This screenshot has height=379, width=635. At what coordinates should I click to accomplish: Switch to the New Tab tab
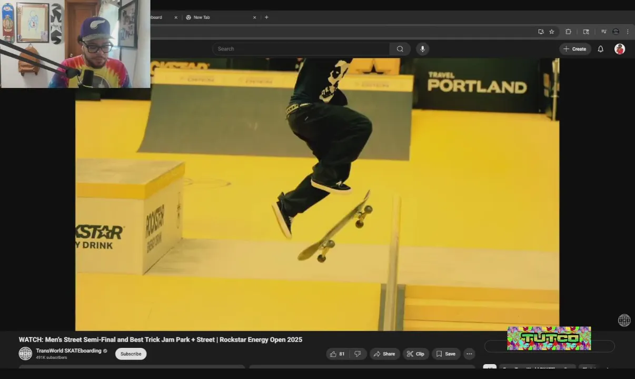(x=221, y=17)
